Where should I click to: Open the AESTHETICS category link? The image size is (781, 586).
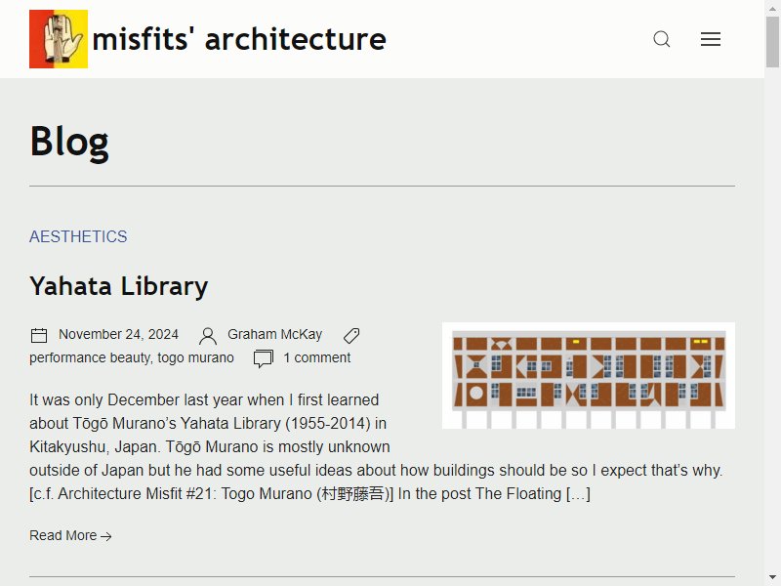[x=78, y=236]
